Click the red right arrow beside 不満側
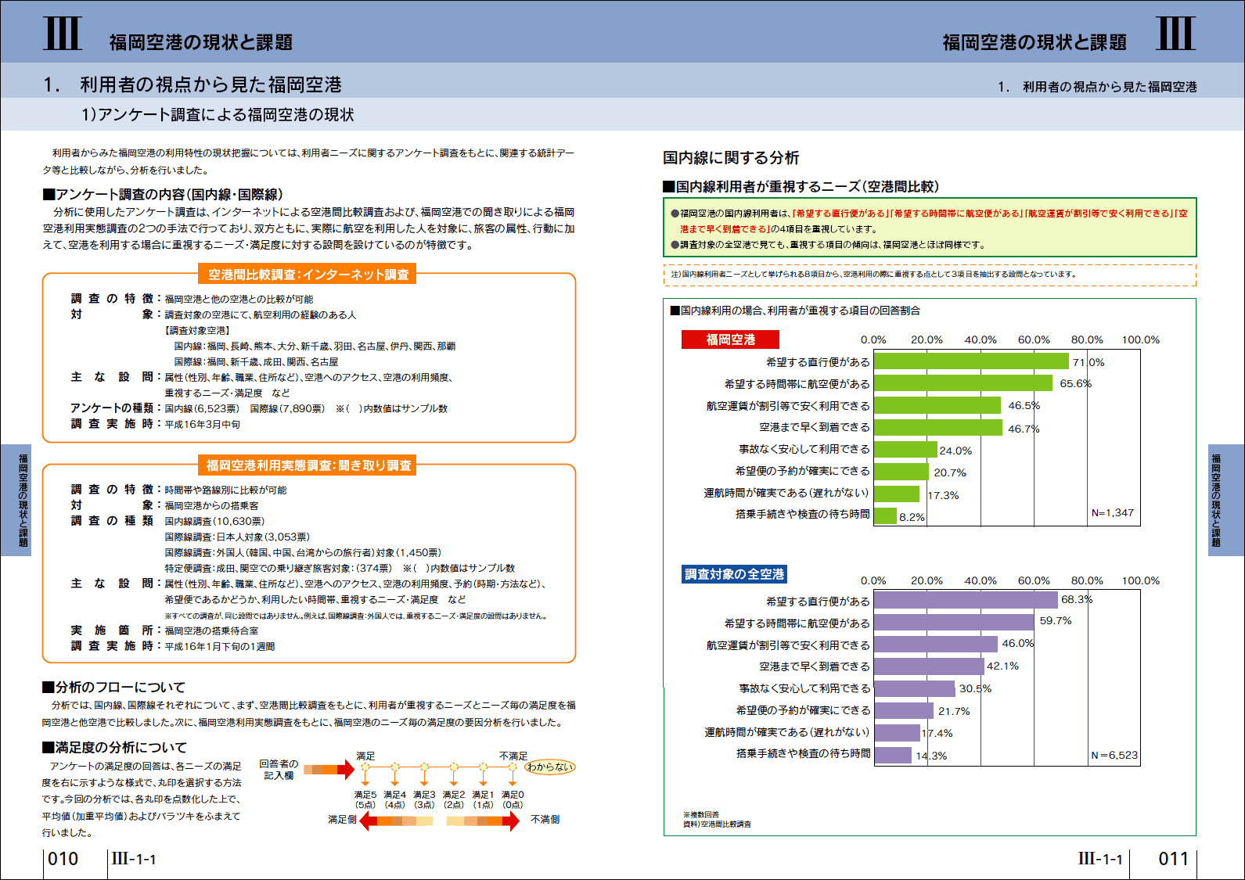Viewport: 1245px width, 880px height. click(483, 821)
